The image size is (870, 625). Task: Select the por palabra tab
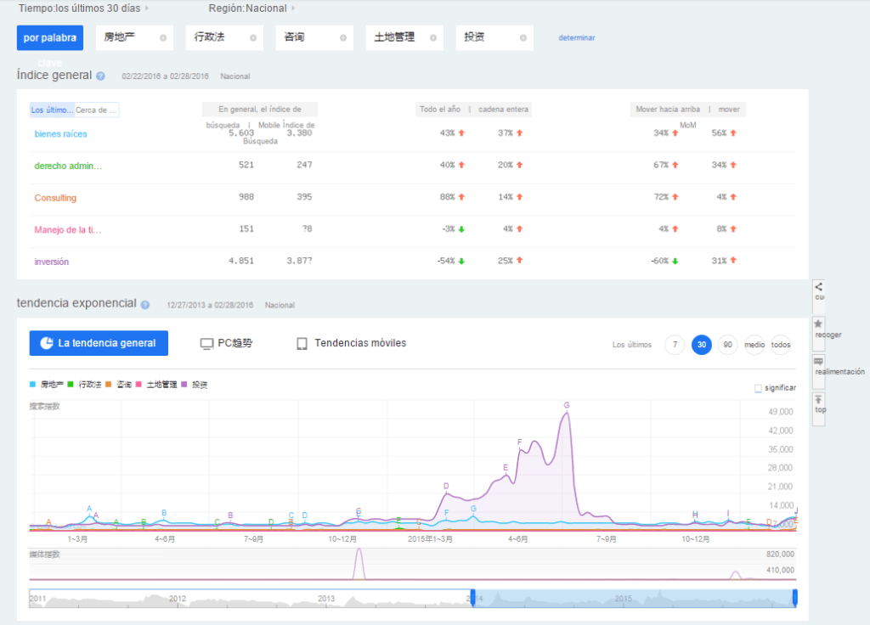pos(49,37)
